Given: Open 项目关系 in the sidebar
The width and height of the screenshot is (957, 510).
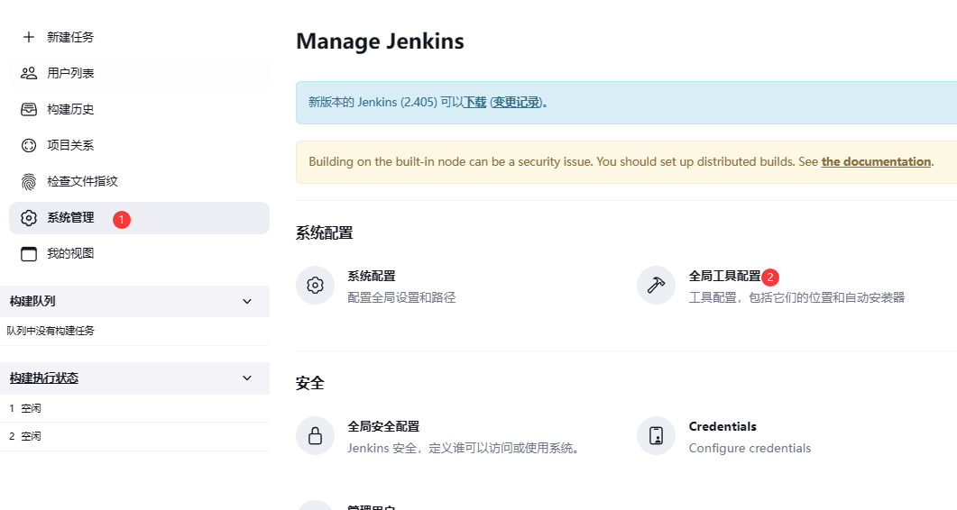Looking at the screenshot, I should point(139,145).
